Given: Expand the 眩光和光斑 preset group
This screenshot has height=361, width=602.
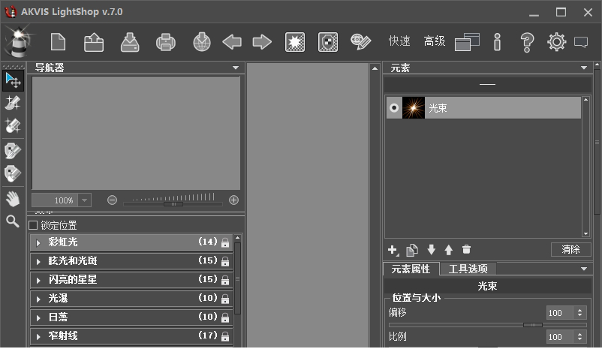Looking at the screenshot, I should click(38, 261).
